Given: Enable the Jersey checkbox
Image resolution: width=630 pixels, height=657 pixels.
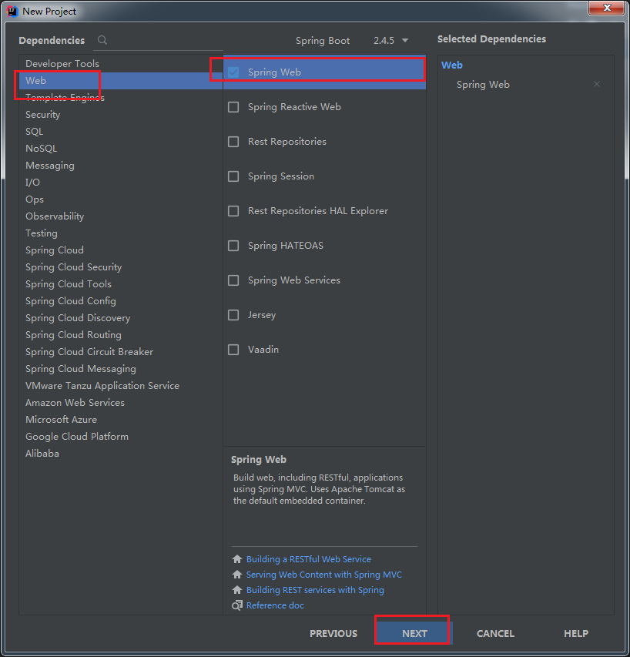Looking at the screenshot, I should pyautogui.click(x=233, y=315).
